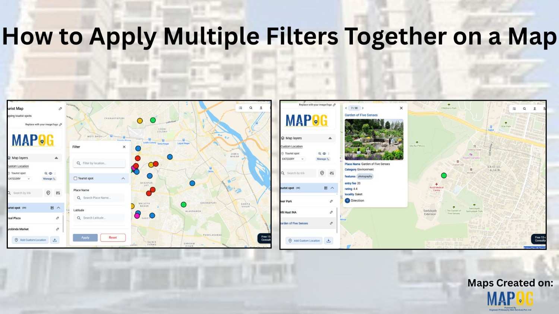This screenshot has width=559, height=314.
Task: Toggle layer visibility eye in the right sidebar
Action: 325,153
